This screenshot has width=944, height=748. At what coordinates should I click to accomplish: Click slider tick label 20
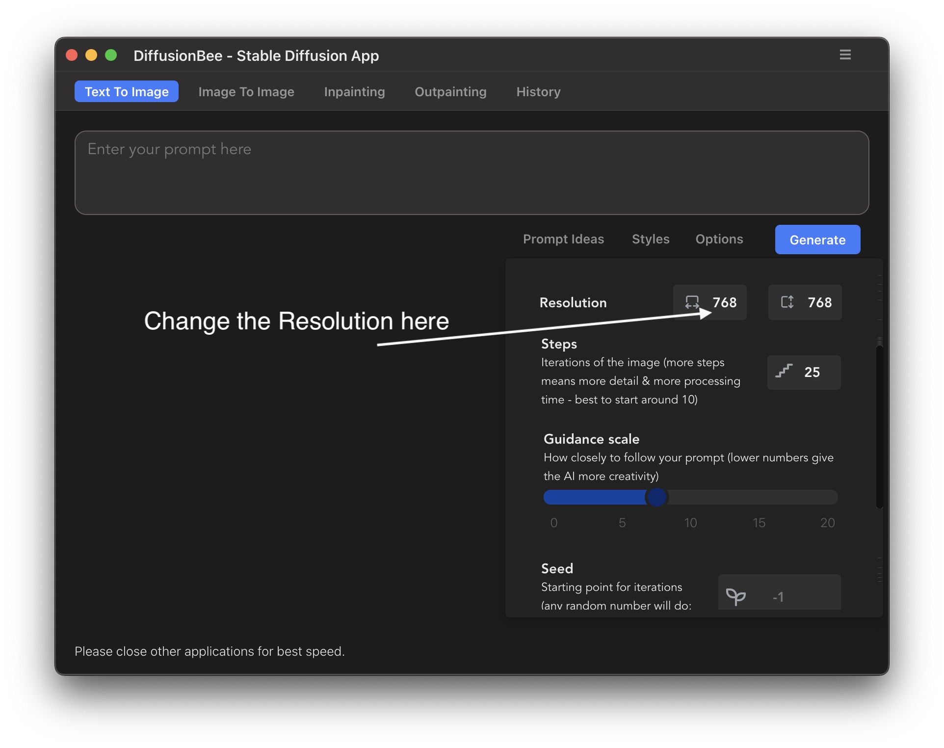(x=827, y=523)
